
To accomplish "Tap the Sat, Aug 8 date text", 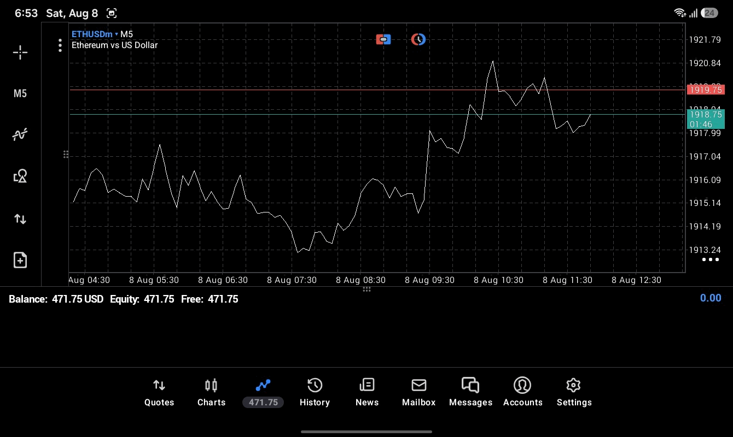I will (x=72, y=13).
